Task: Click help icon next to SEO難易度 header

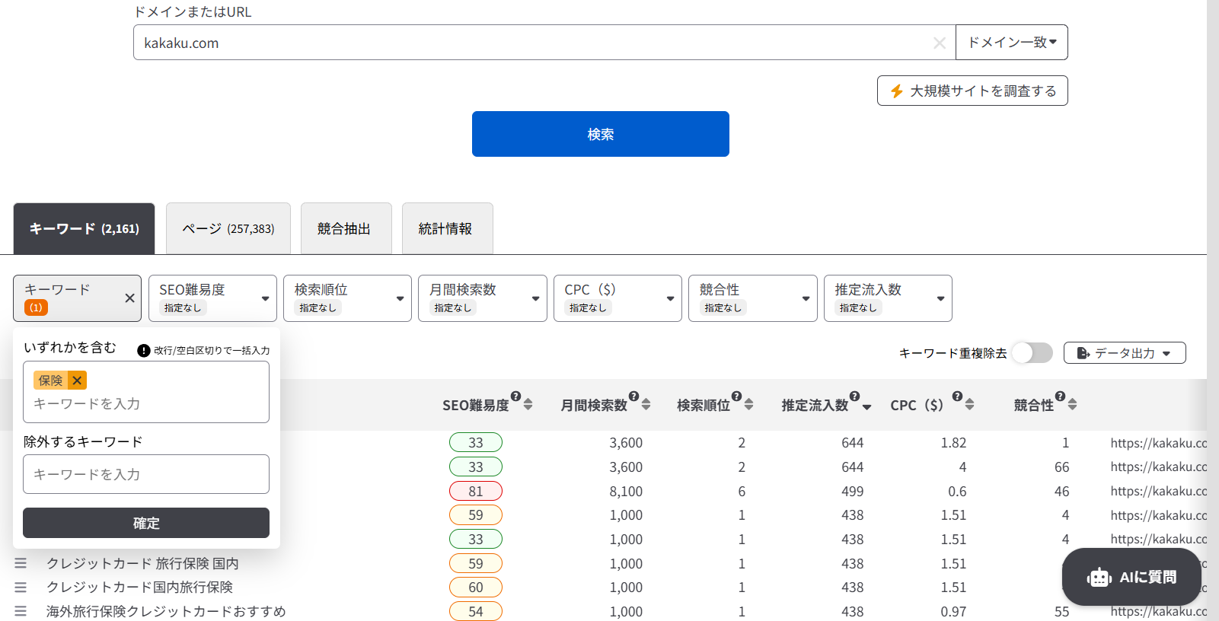Action: click(x=515, y=396)
